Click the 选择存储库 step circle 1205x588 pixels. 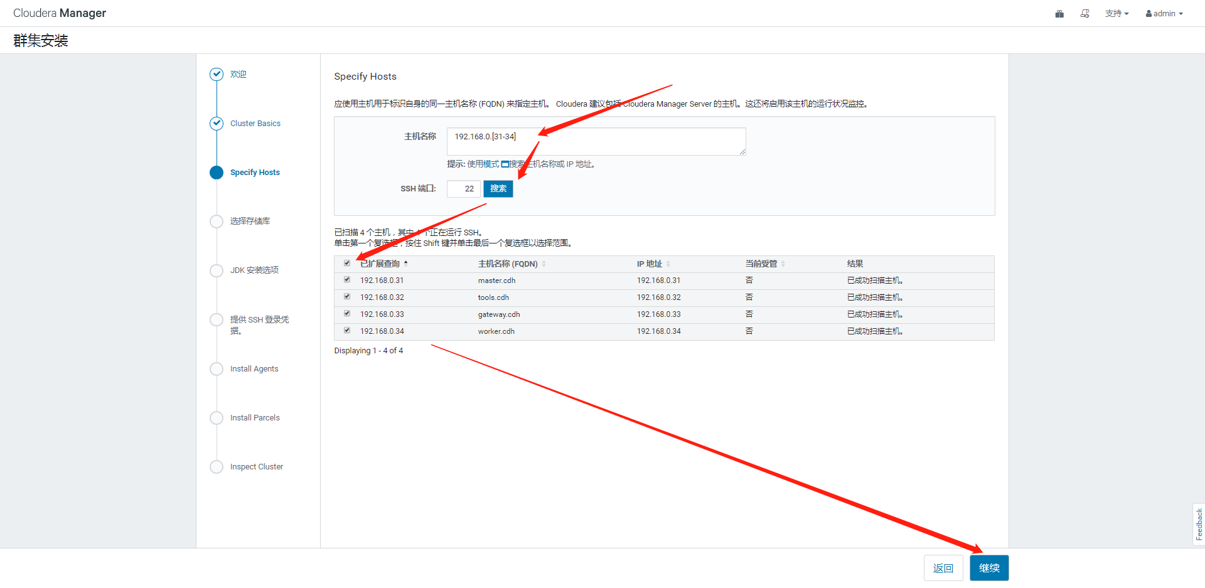click(x=217, y=222)
